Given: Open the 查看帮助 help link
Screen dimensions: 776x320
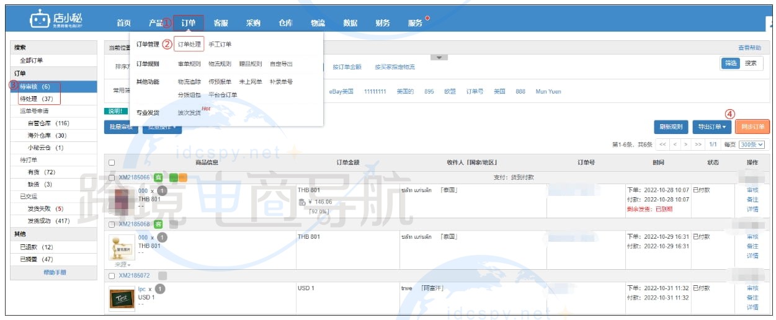Looking at the screenshot, I should [749, 48].
